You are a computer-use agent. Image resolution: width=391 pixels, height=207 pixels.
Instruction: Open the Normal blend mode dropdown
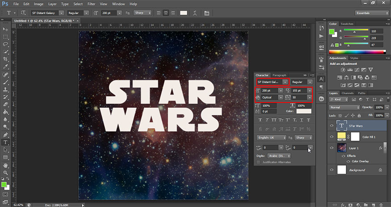click(345, 107)
